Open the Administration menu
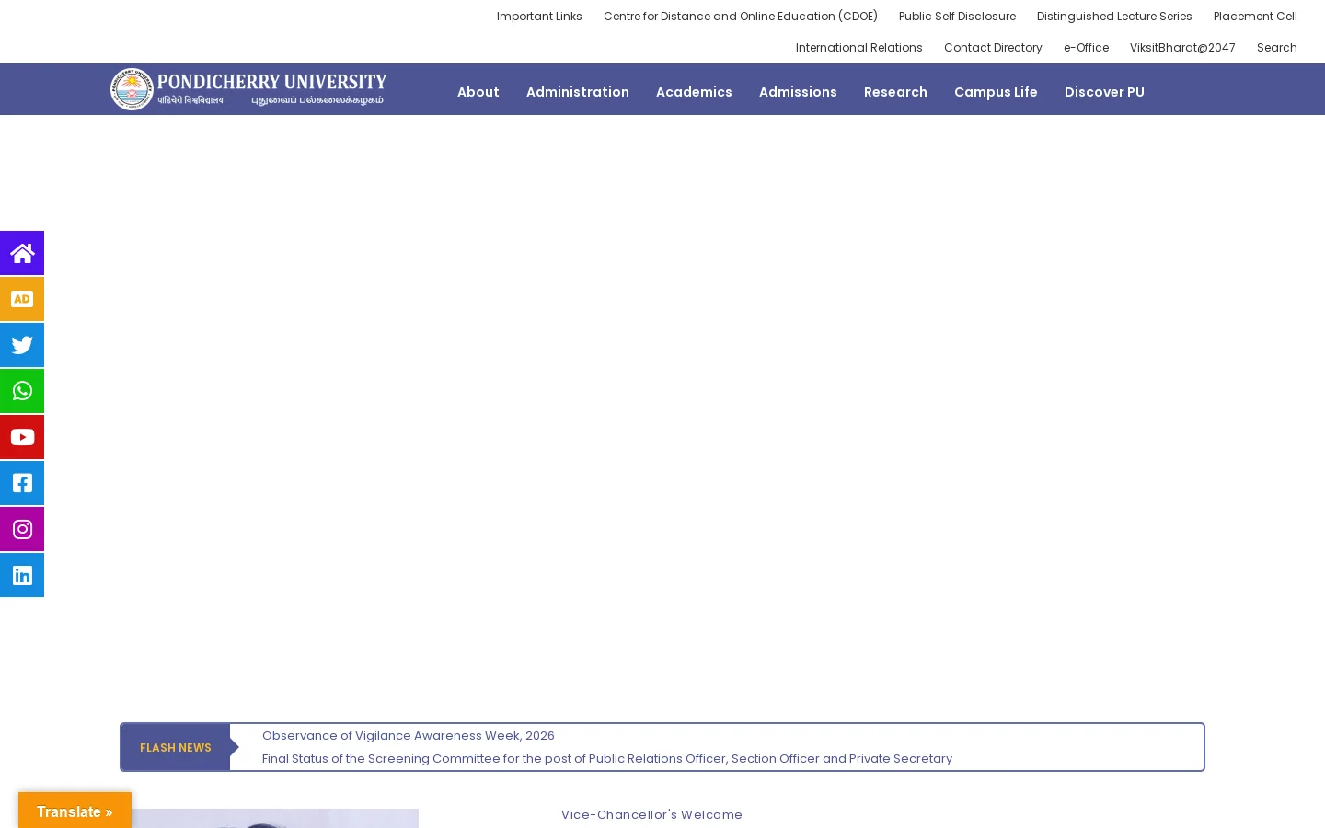 pos(578,92)
